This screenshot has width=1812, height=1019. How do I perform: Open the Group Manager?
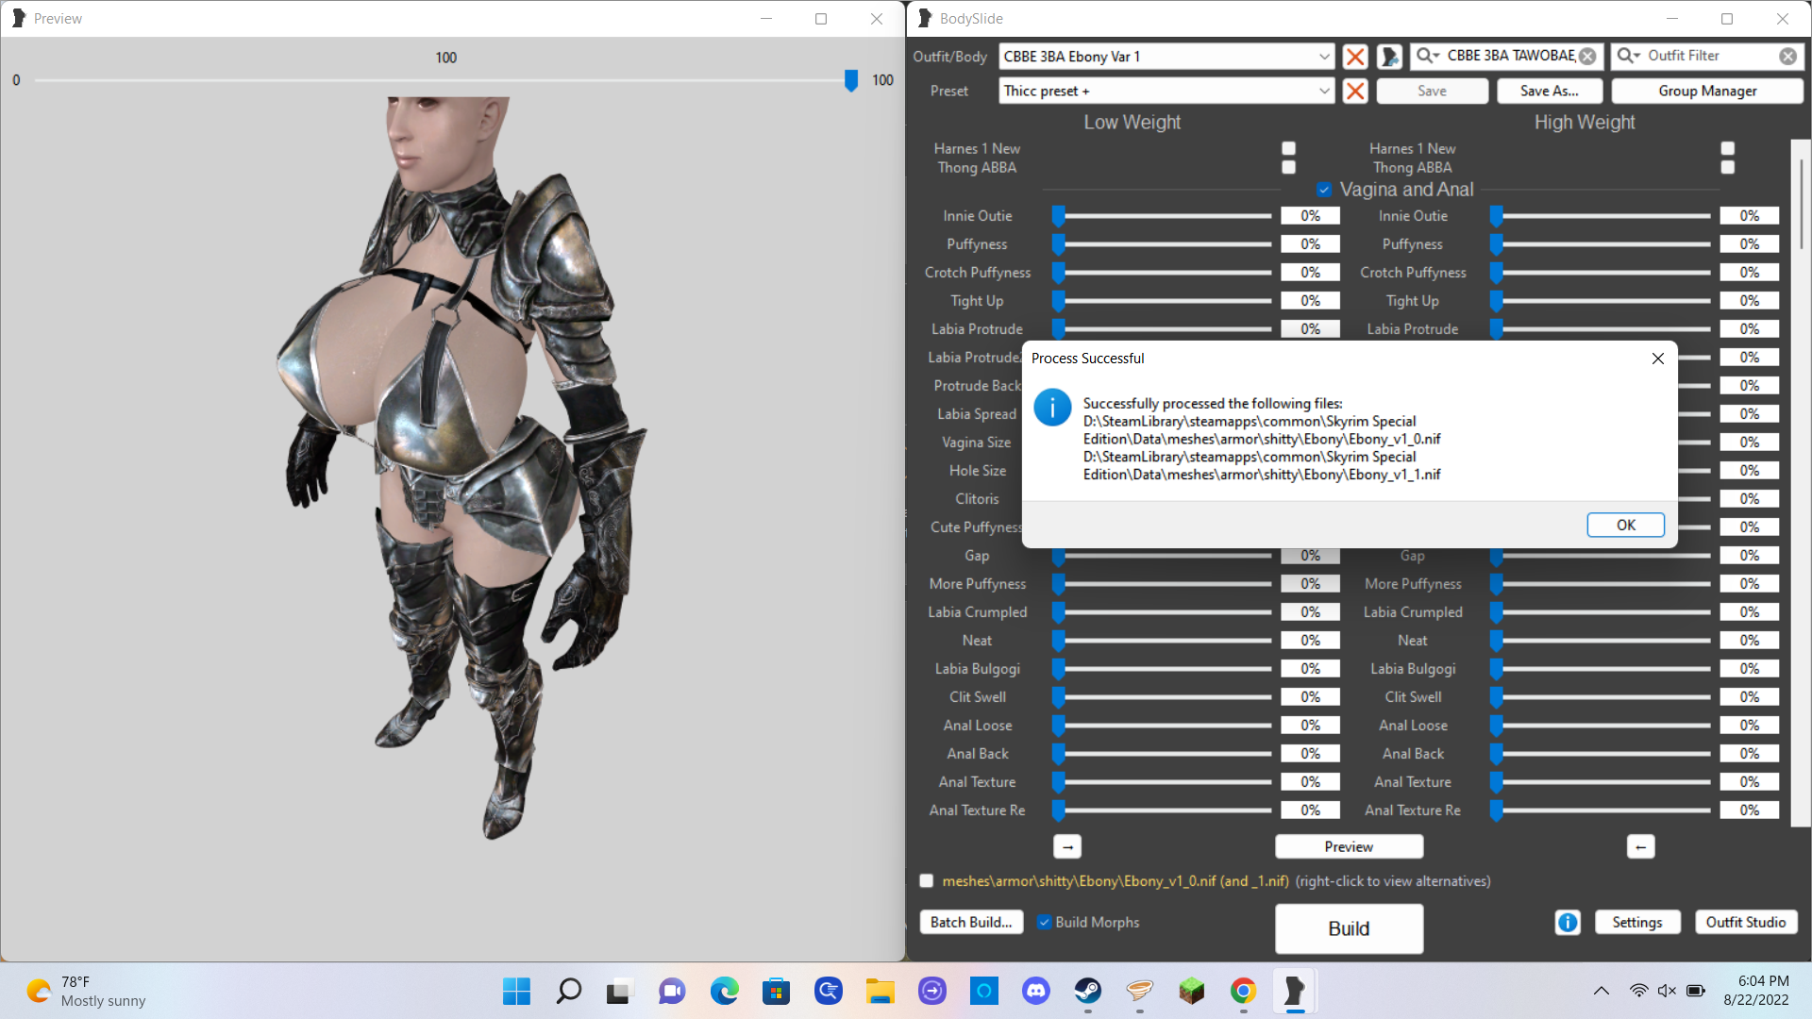(1707, 92)
